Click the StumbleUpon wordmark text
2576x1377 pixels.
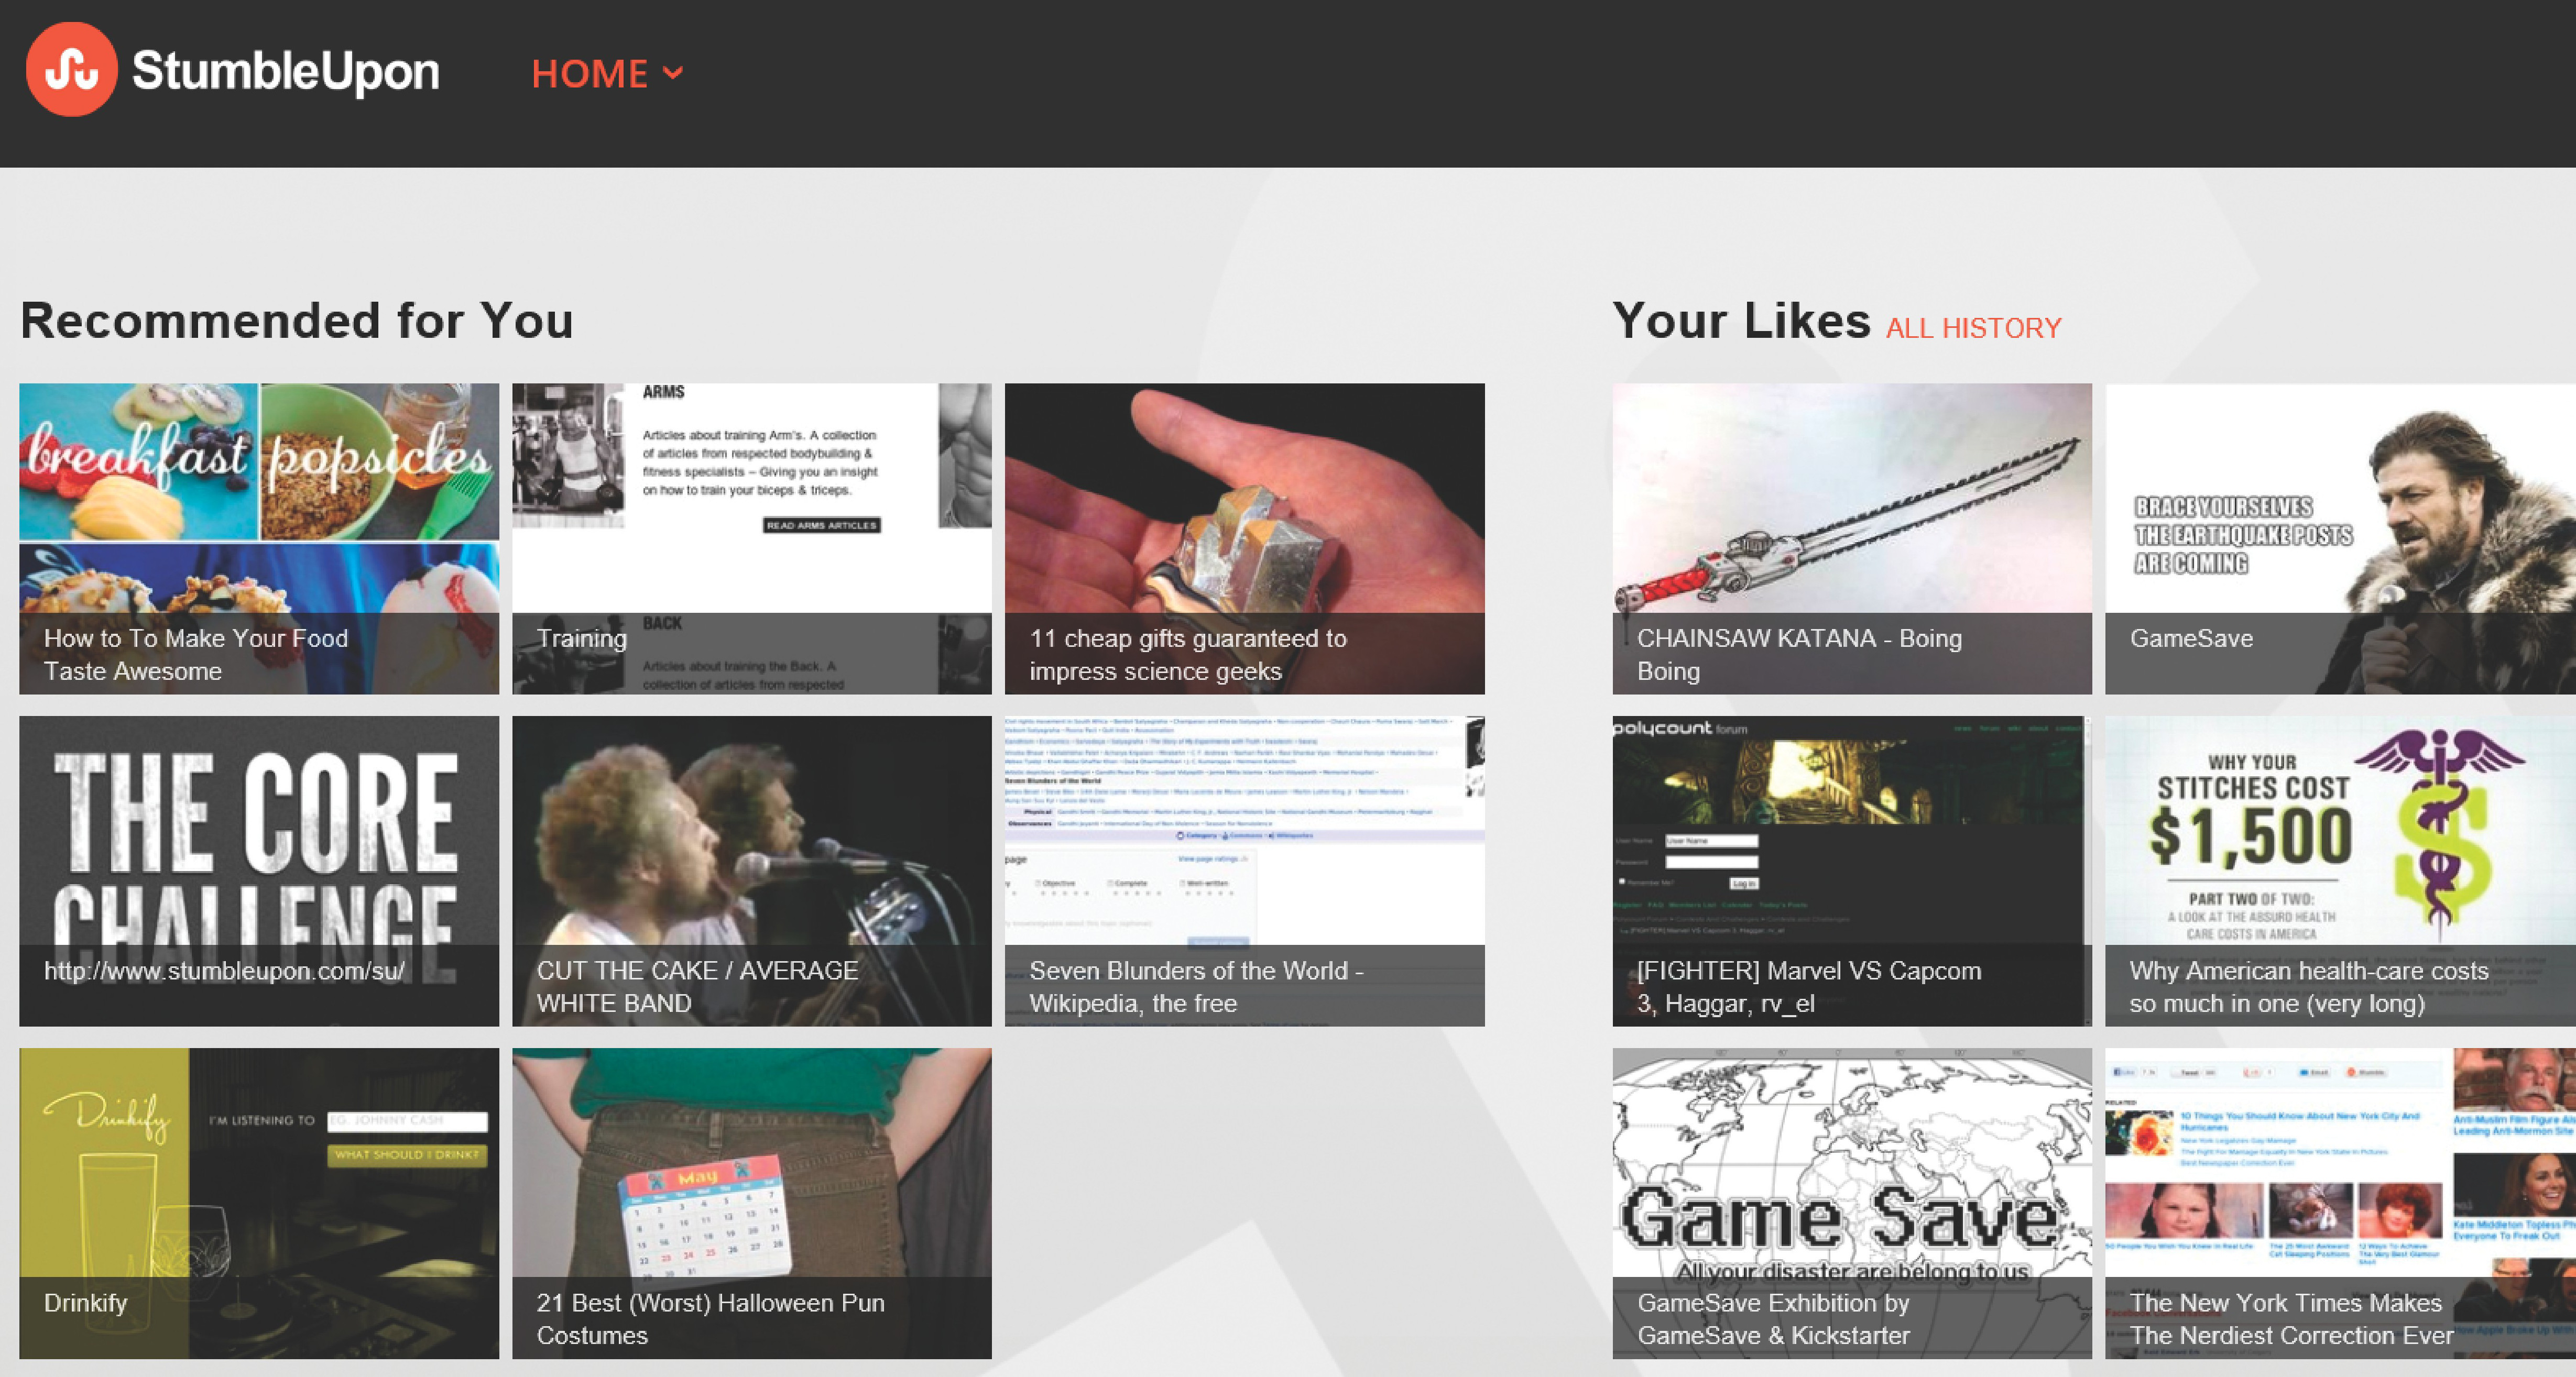click(x=285, y=71)
